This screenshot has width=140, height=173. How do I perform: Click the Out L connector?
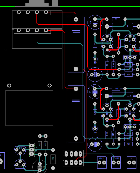102,163
